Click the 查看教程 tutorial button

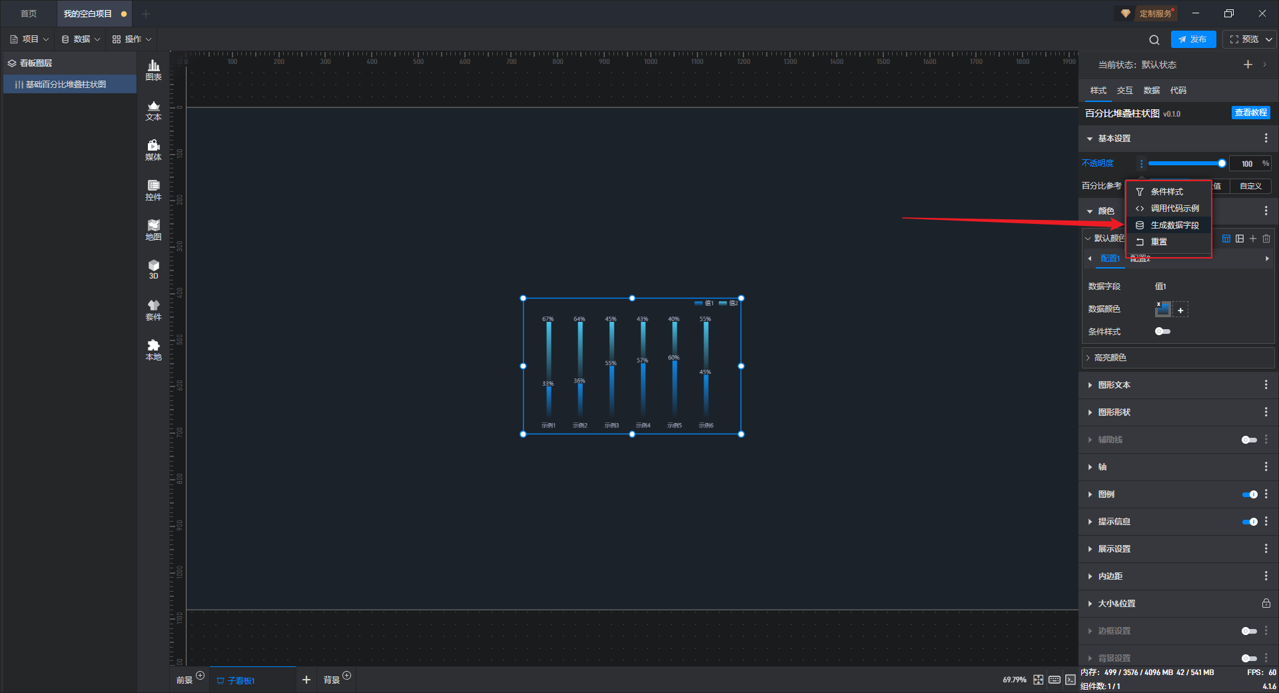pos(1250,113)
